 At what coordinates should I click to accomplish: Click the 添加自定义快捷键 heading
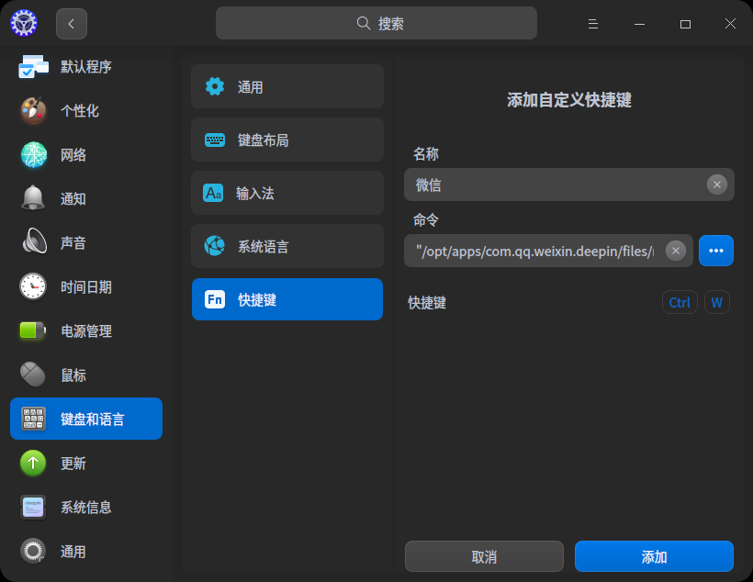coord(569,100)
